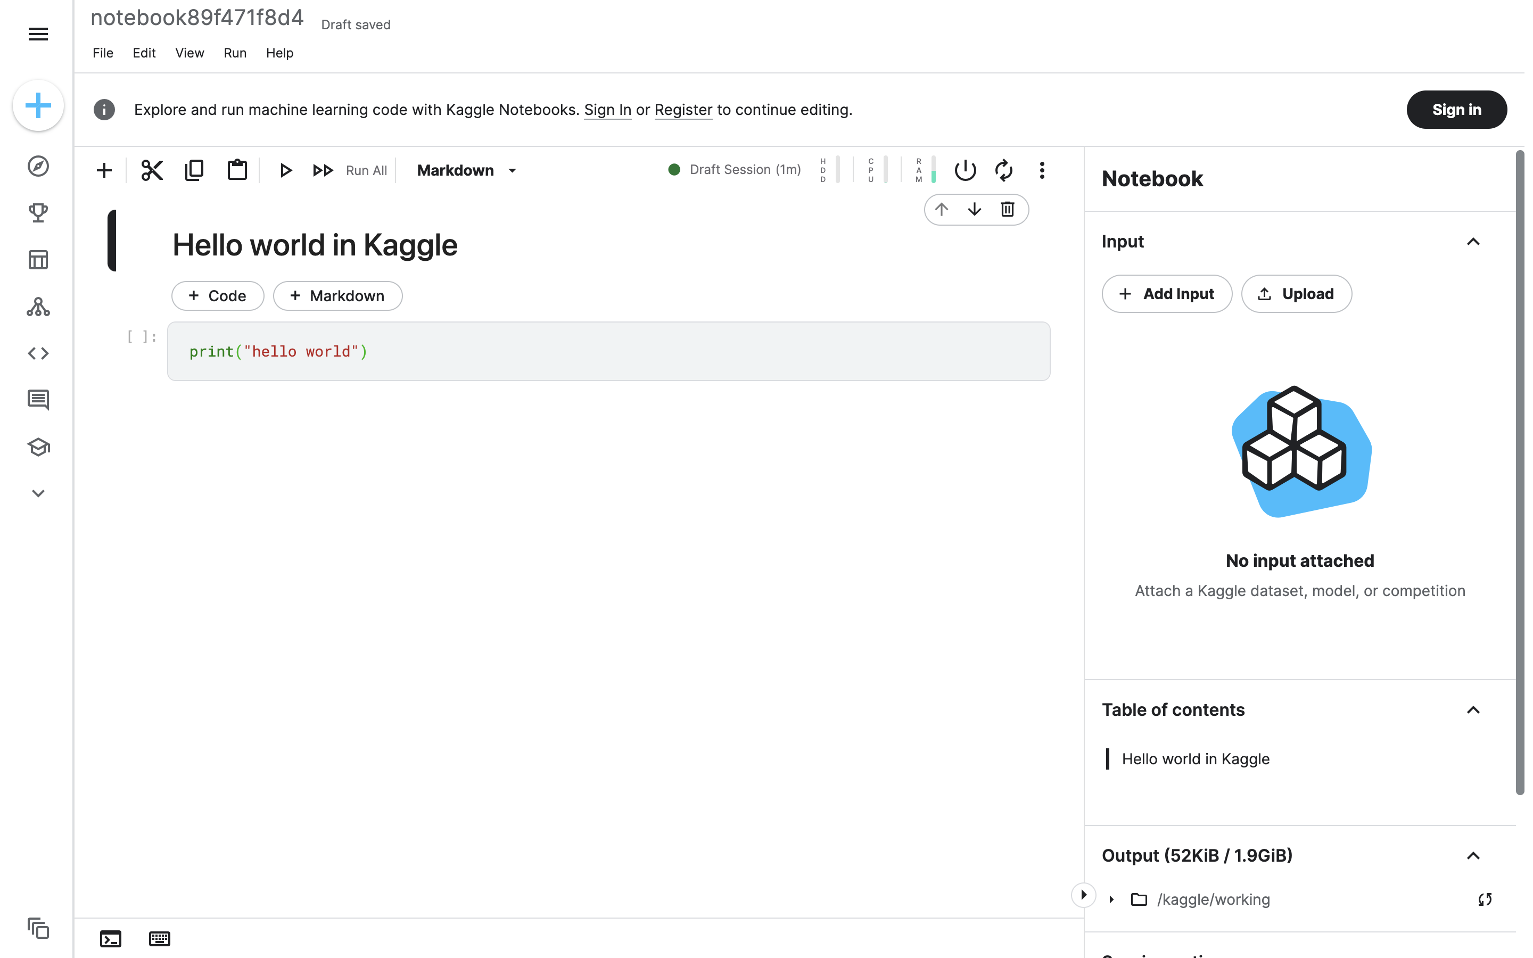Open the trophy Competitions icon
This screenshot has width=1533, height=958.
[38, 212]
